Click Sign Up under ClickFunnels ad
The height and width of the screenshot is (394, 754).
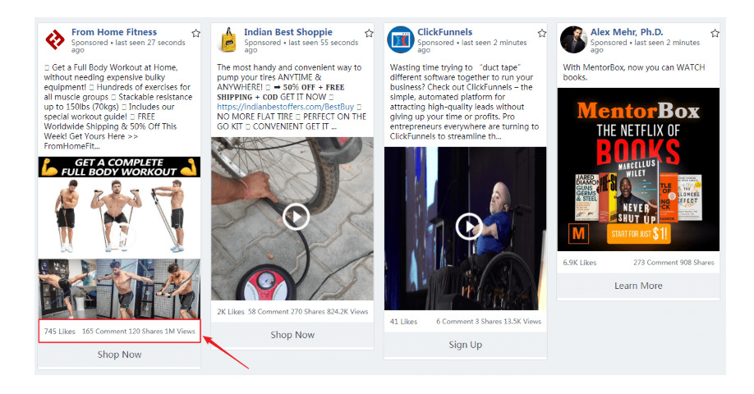(466, 345)
